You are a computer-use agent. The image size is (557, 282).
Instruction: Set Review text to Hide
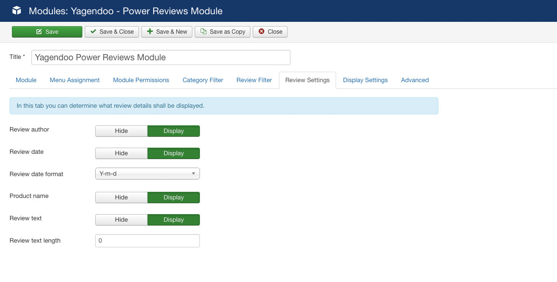click(x=121, y=220)
